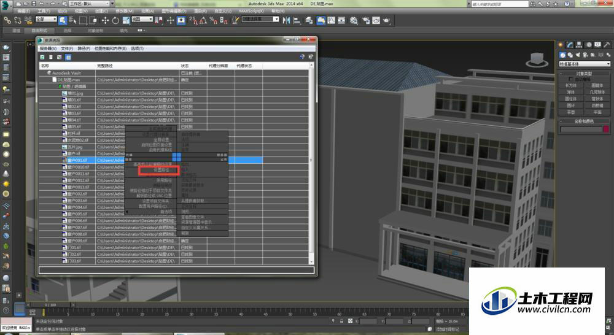The image size is (614, 335).
Task: Collapse the 对象类型 rollout
Action: [584, 74]
